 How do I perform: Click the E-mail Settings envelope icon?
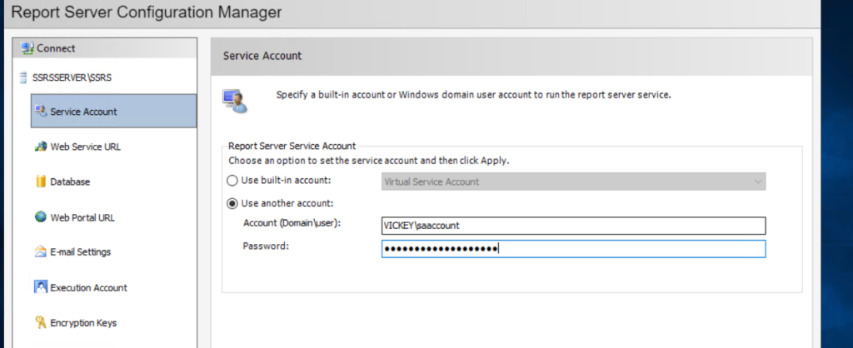pyautogui.click(x=41, y=251)
